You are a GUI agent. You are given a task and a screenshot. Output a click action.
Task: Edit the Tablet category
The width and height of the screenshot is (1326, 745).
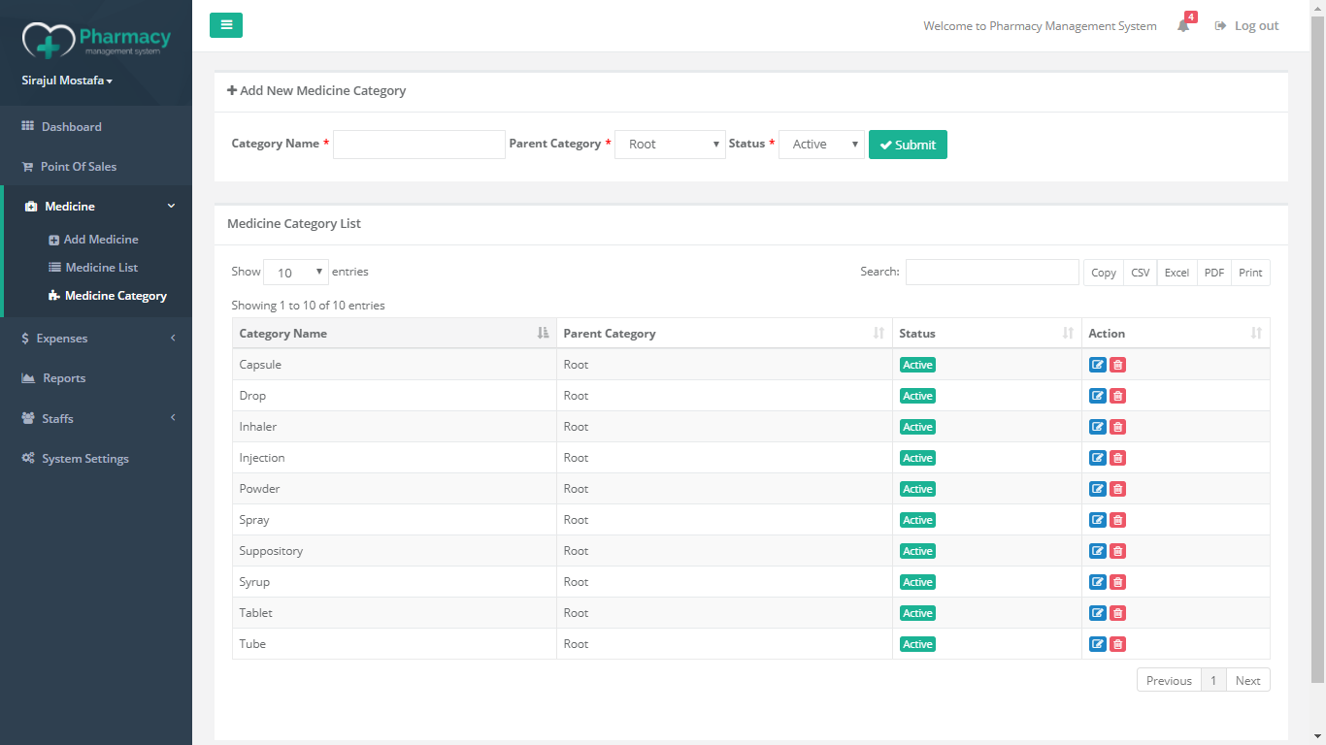pos(1098,613)
